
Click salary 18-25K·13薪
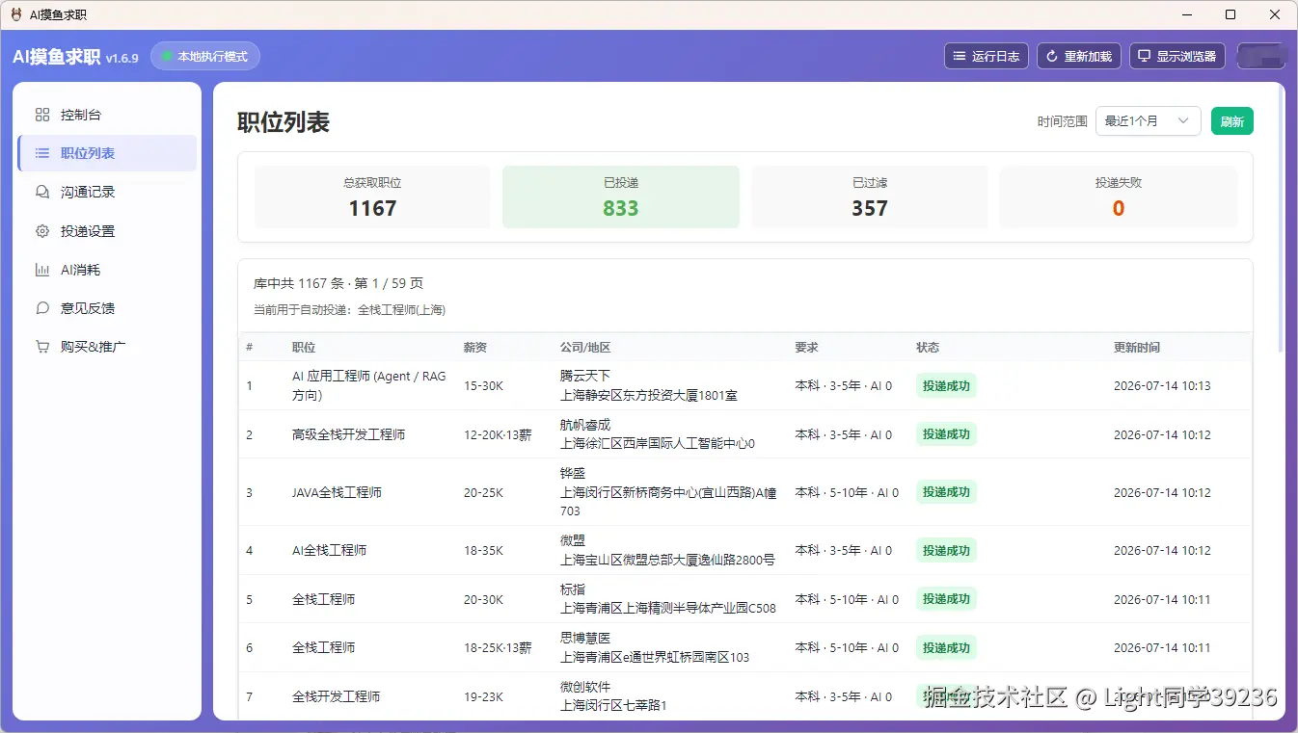pyautogui.click(x=498, y=647)
